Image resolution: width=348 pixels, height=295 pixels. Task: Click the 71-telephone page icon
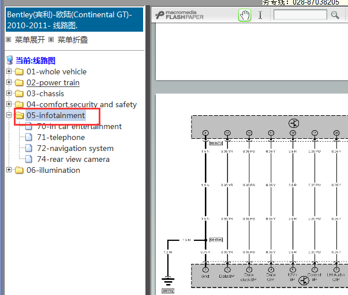[x=29, y=137]
